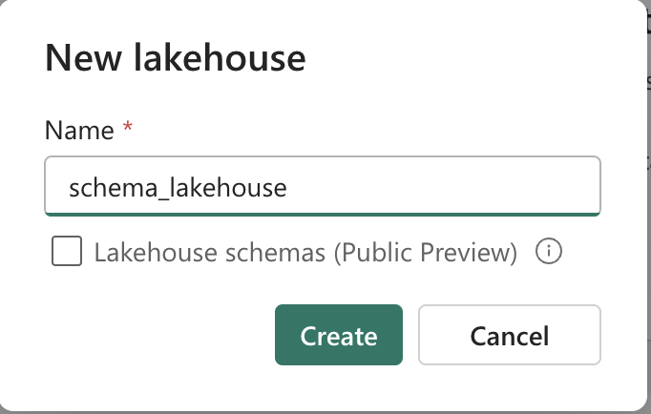651x414 pixels.
Task: Open the Public Preview information tooltip icon
Action: [548, 253]
